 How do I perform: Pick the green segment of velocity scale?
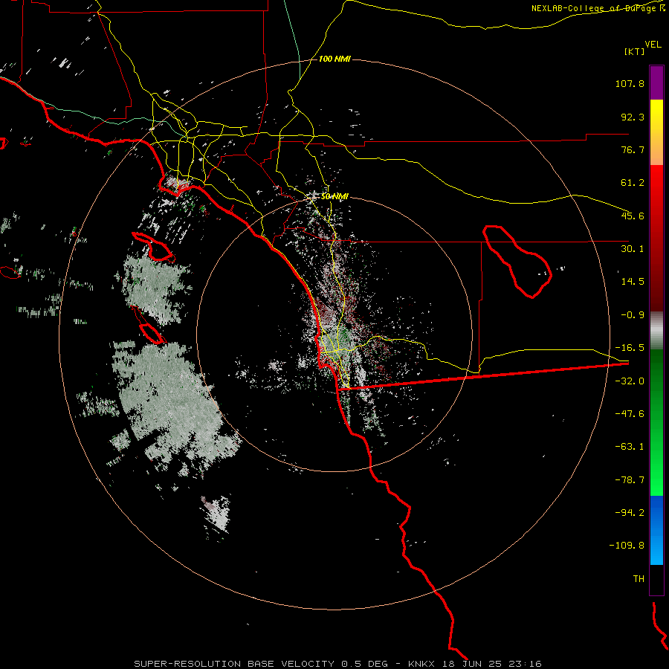tap(656, 422)
